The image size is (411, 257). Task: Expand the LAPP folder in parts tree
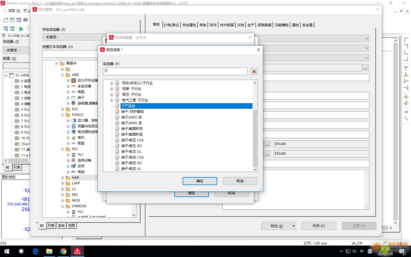coord(62,183)
